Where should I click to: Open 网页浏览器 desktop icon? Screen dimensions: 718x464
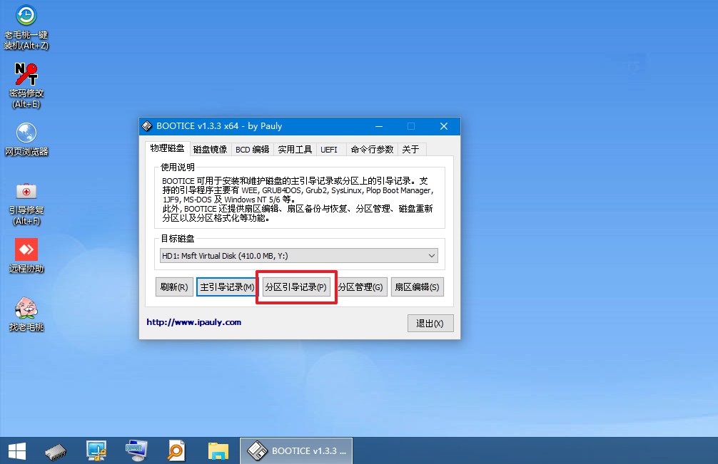click(x=26, y=140)
